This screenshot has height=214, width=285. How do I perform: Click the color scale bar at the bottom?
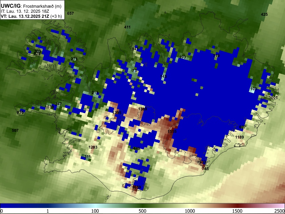142,206
